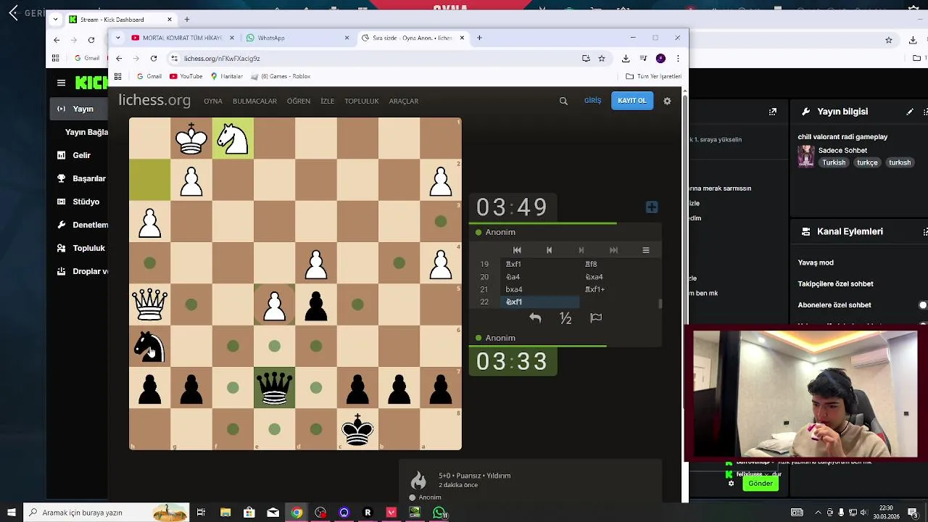Click the GİRİŞ link
The height and width of the screenshot is (522, 928).
click(x=593, y=101)
